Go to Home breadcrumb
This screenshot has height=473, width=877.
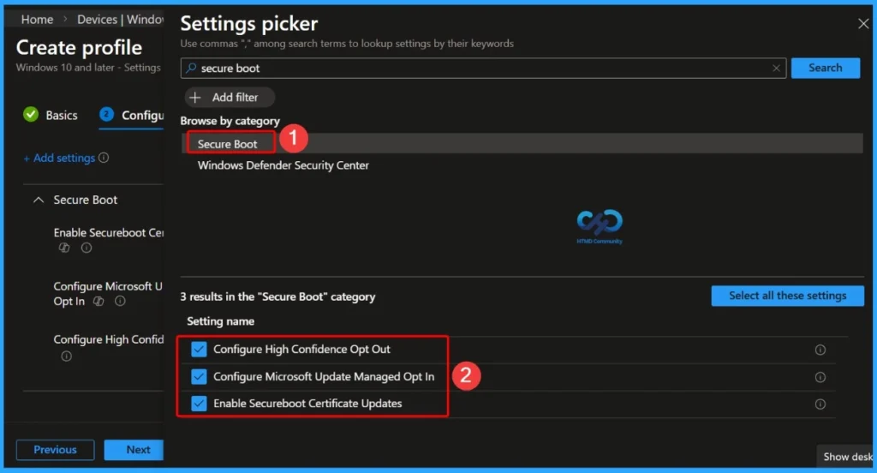[37, 19]
